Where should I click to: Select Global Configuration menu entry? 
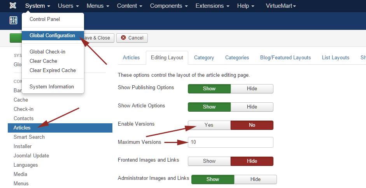pyautogui.click(x=53, y=36)
